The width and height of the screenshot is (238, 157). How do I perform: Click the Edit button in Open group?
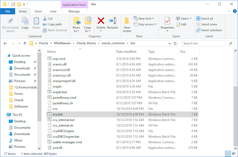181,25
